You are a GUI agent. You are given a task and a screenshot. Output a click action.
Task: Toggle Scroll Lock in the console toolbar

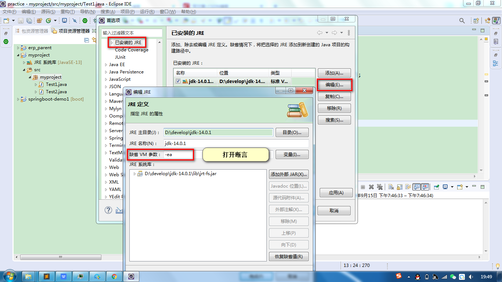[x=399, y=187]
